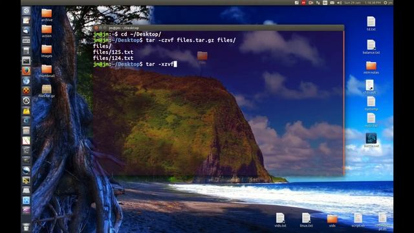Select the archive folder on the desktop
The width and height of the screenshot is (414, 233).
(47, 15)
